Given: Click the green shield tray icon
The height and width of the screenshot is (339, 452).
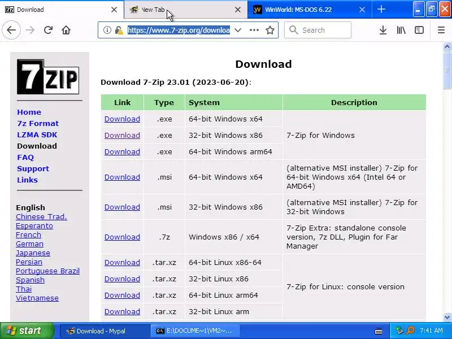Looking at the screenshot, I should pos(399,331).
